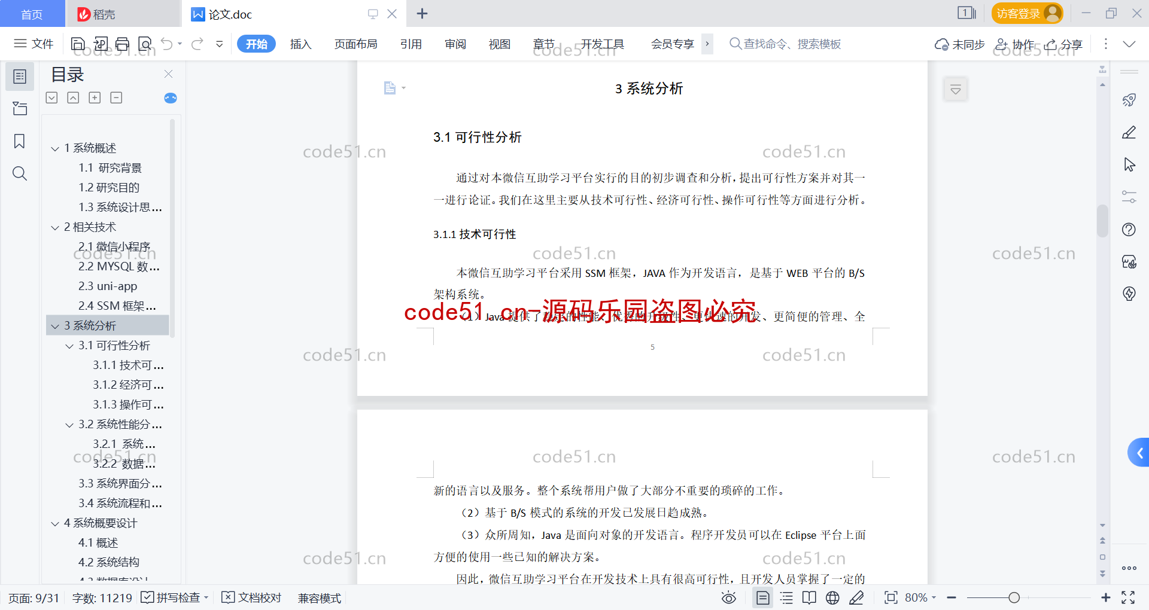Click the Print icon in quick toolbar
The image size is (1149, 610).
coord(123,44)
